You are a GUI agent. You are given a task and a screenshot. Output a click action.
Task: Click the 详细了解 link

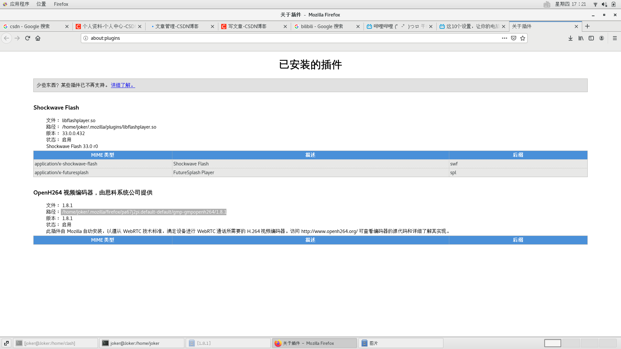[x=123, y=85]
